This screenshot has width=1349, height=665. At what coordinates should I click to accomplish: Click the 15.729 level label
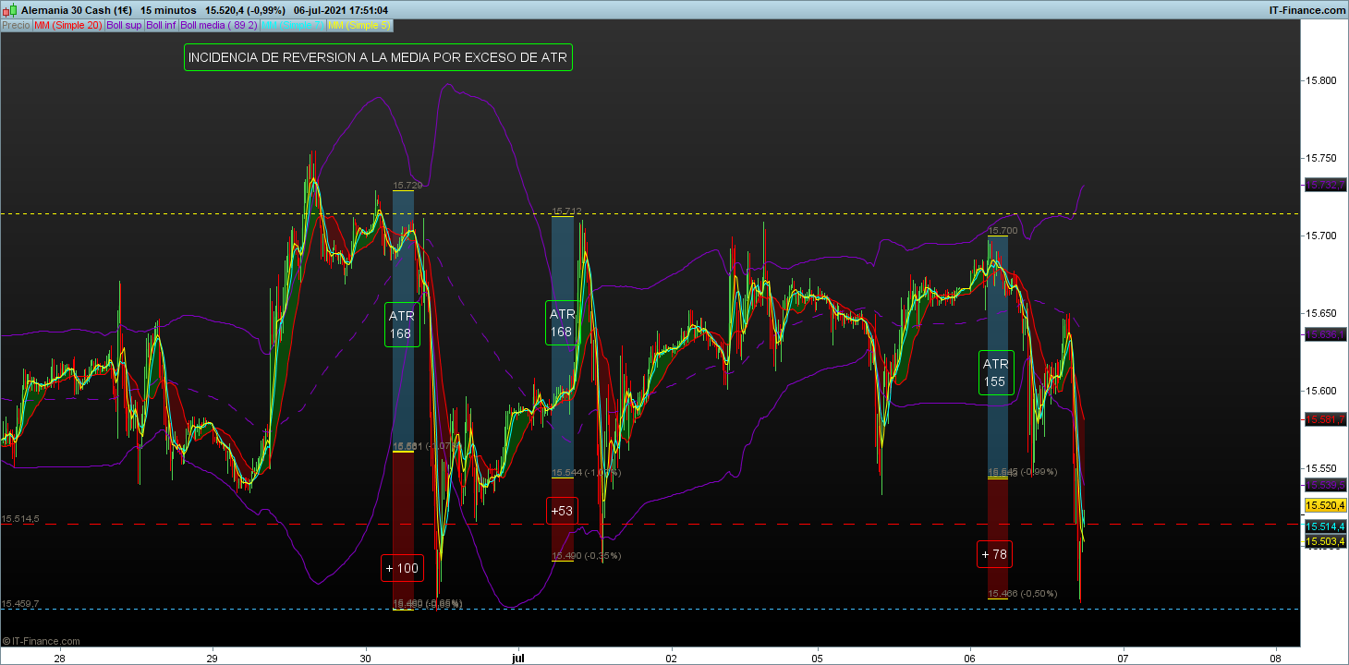tap(407, 186)
